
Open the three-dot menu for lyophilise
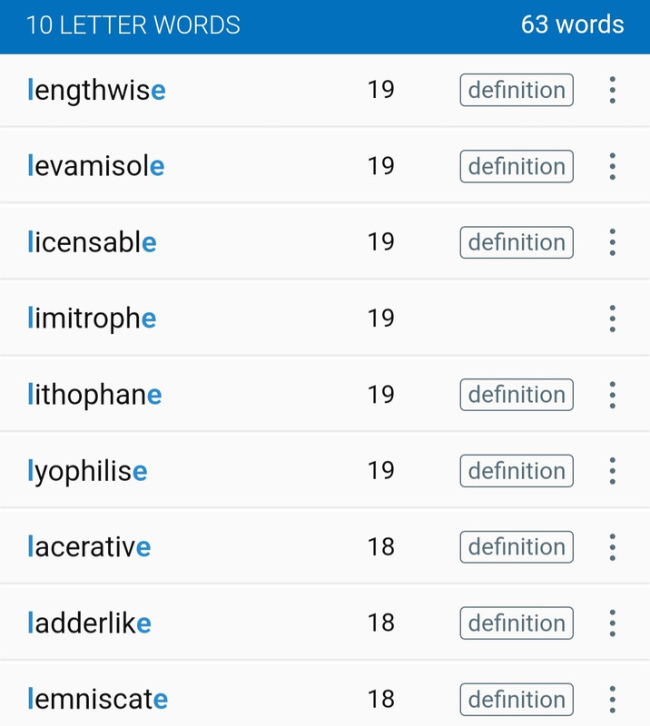point(612,471)
